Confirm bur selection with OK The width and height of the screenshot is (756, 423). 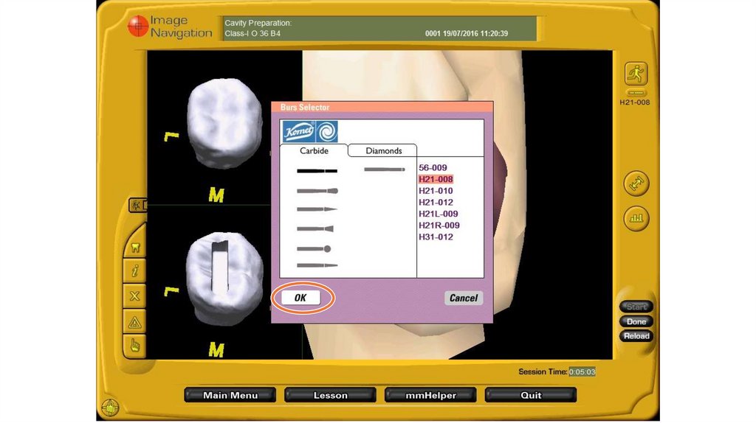coord(300,298)
